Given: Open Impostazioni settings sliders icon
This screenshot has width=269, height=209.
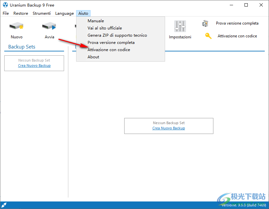Looking at the screenshot, I should coord(180,26).
